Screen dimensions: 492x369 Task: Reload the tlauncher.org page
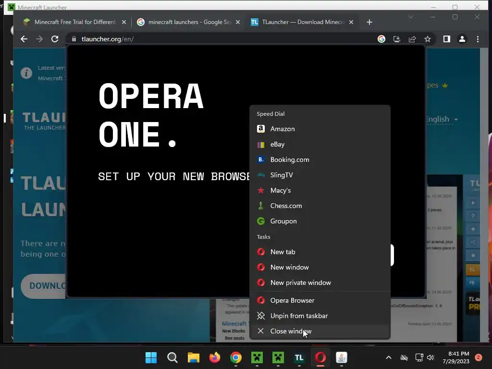click(x=55, y=39)
